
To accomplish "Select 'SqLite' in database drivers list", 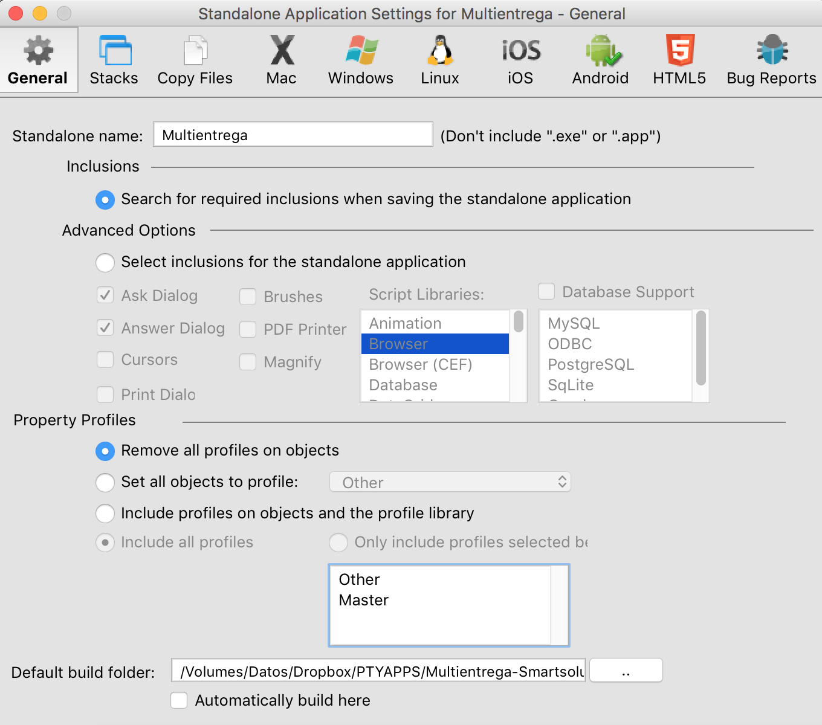I will click(x=616, y=385).
